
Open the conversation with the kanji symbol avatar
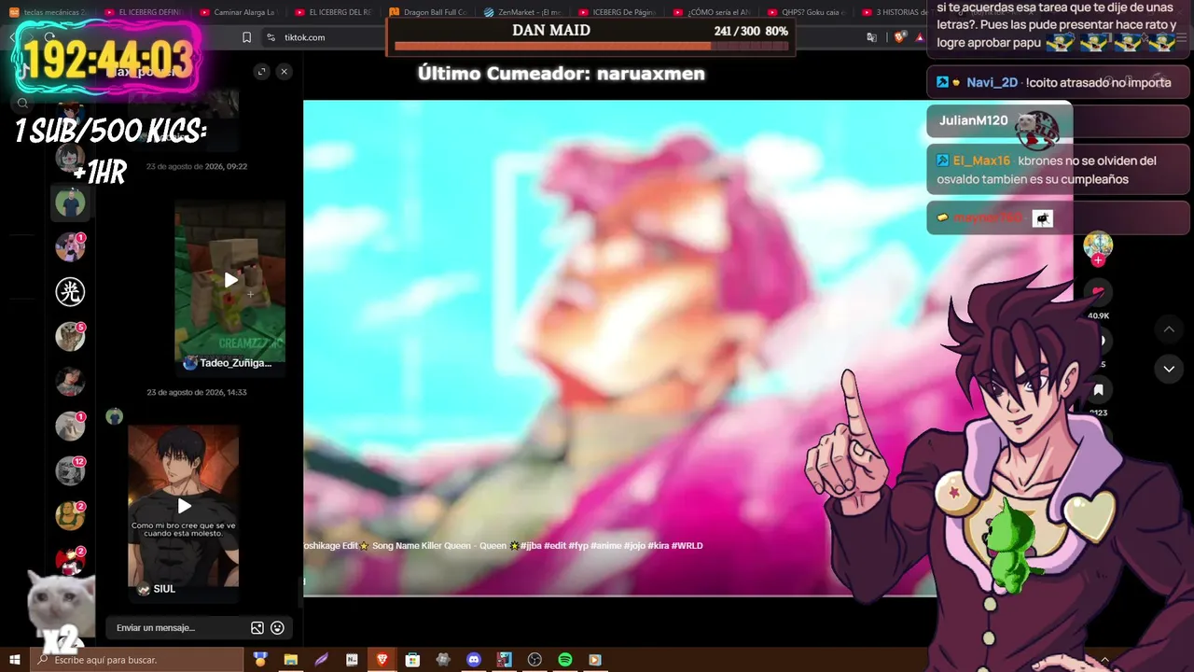(70, 292)
